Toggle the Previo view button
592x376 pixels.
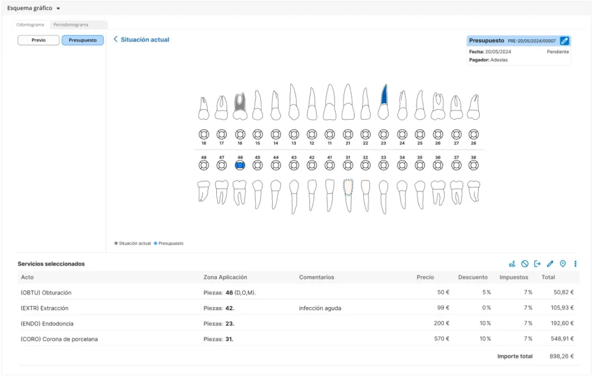coord(39,40)
